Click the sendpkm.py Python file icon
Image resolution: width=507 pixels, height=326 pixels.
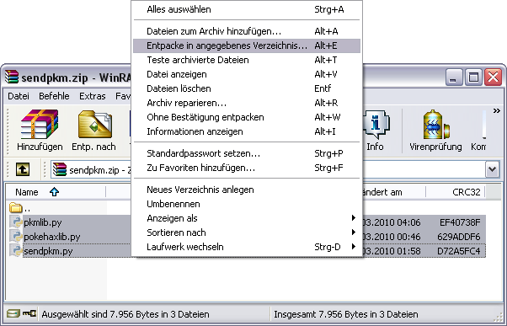[15, 251]
